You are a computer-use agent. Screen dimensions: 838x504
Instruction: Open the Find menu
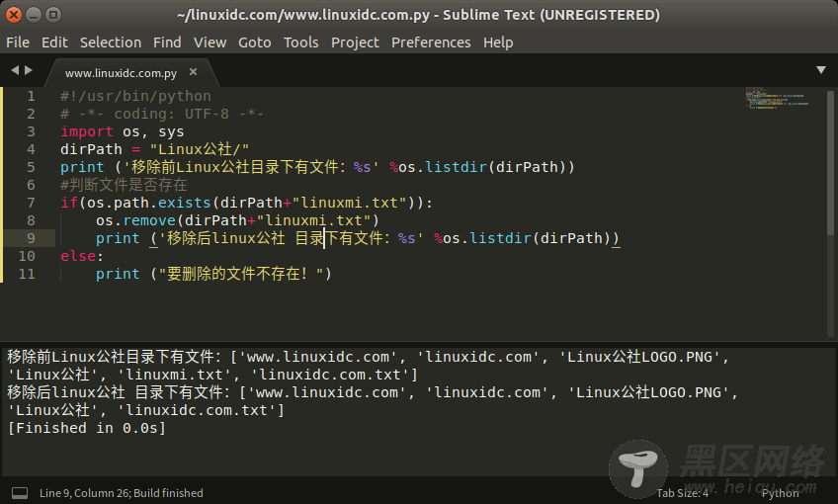(x=167, y=42)
